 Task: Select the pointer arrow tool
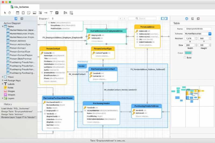pyautogui.click(x=5, y=13)
